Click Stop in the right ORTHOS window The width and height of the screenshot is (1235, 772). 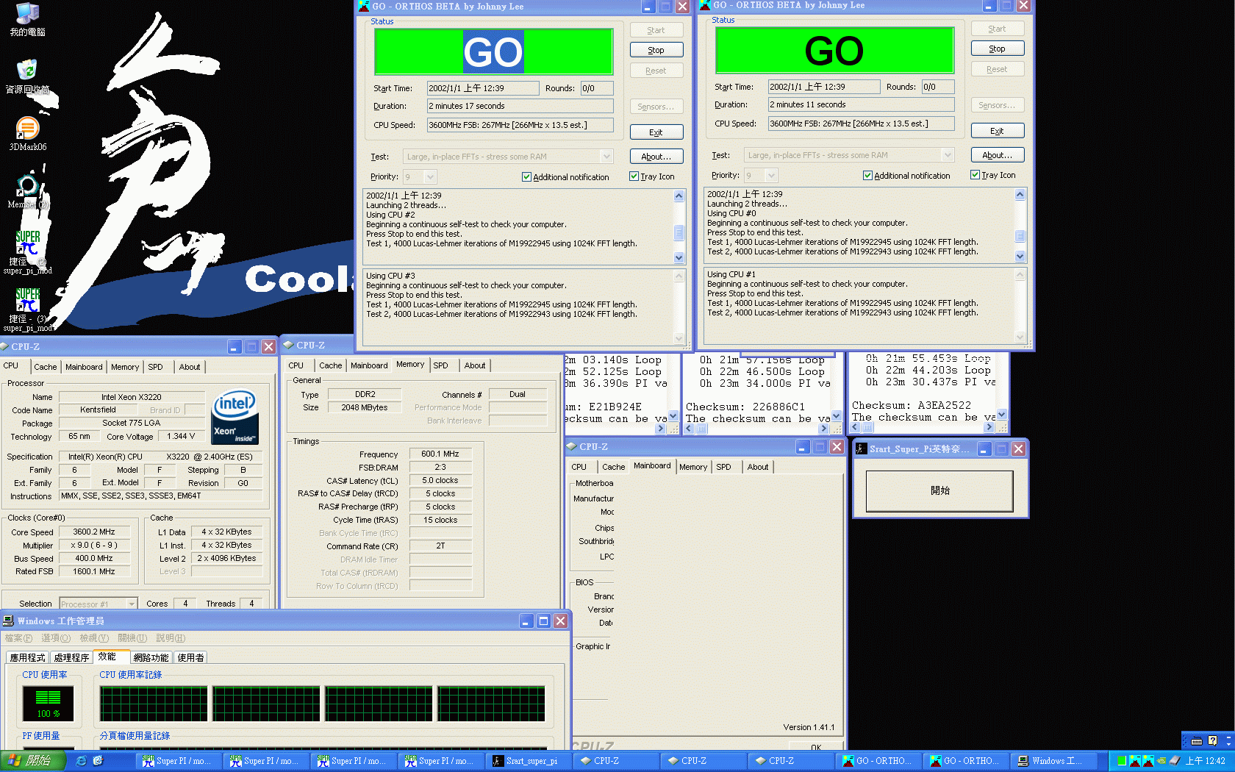[998, 49]
